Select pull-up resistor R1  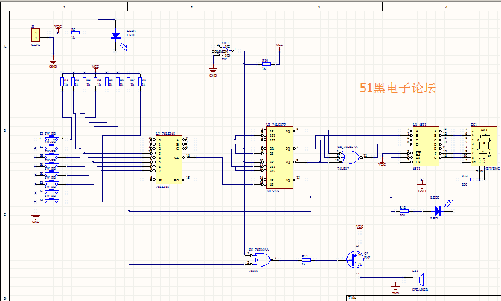(62, 82)
